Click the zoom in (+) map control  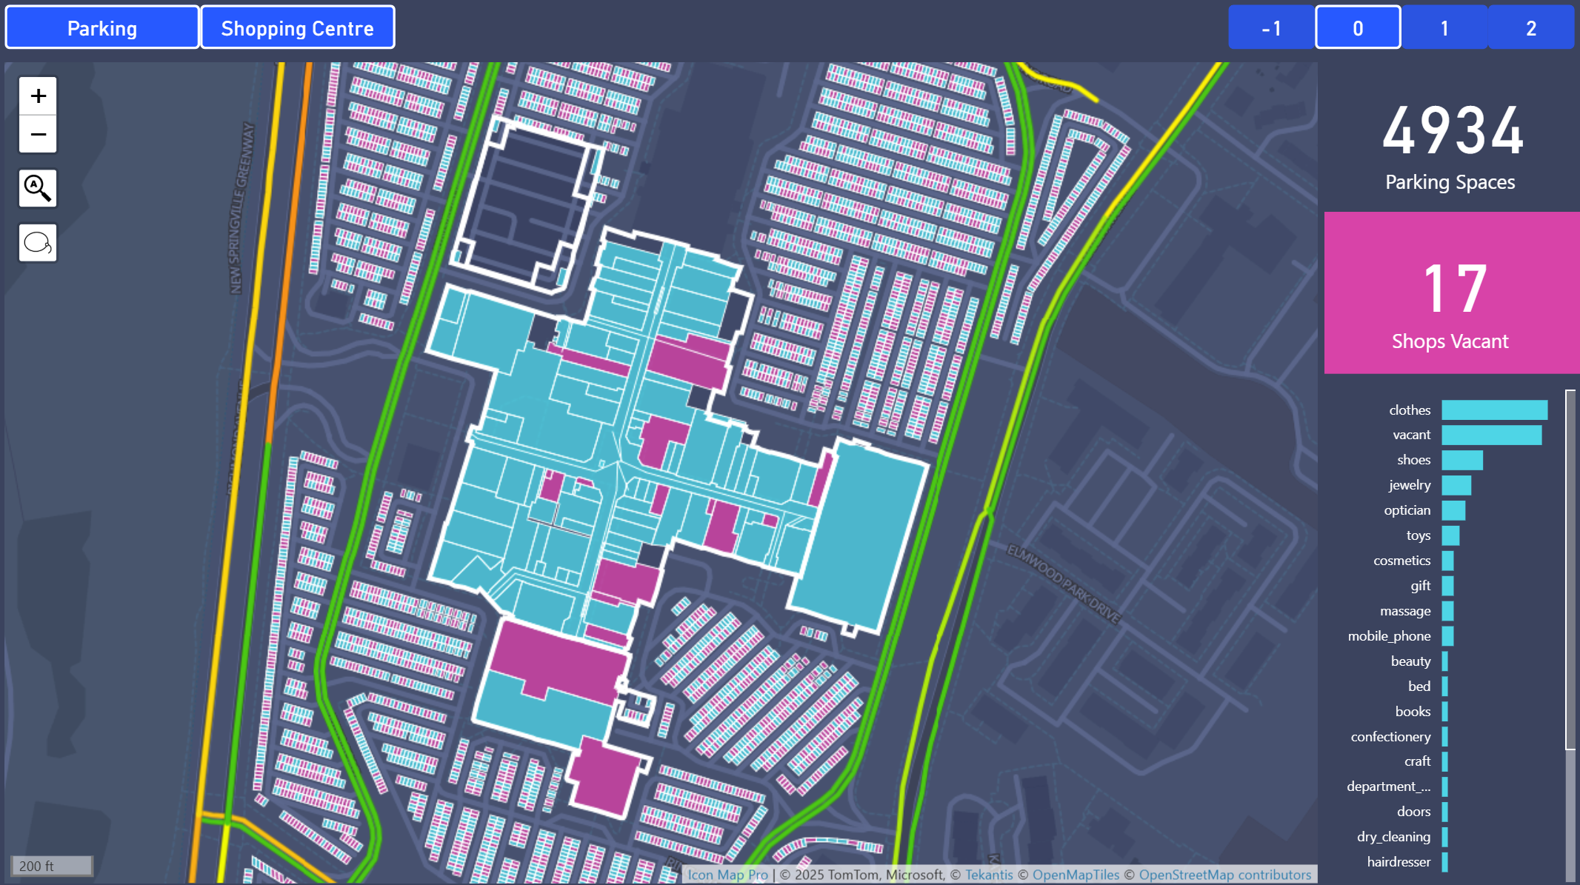[x=37, y=96]
